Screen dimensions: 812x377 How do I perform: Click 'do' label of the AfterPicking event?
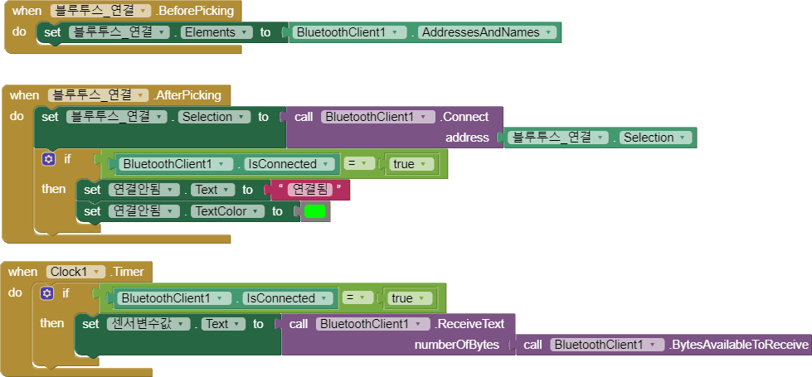[x=17, y=116]
